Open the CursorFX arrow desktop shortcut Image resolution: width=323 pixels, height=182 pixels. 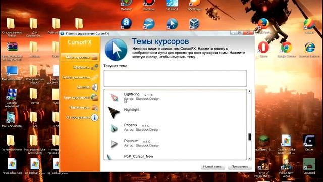click(x=172, y=23)
